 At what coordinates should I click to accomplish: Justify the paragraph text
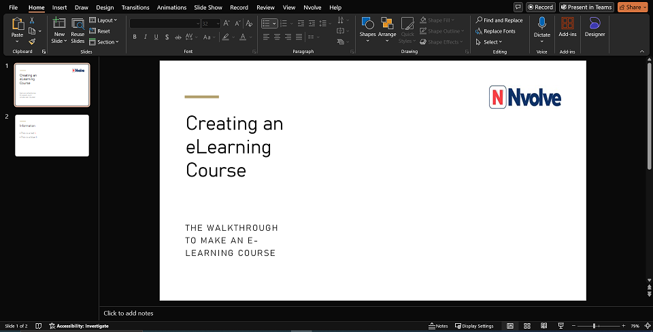point(299,37)
